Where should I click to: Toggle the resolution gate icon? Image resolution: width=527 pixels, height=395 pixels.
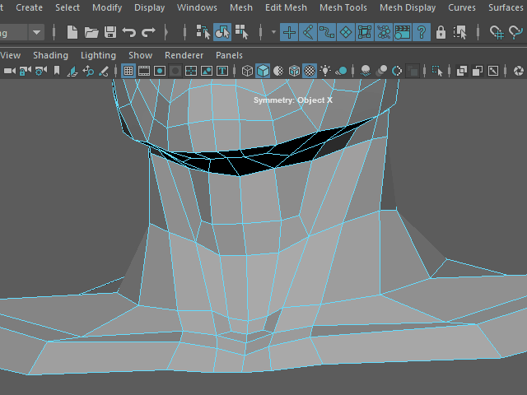click(159, 71)
